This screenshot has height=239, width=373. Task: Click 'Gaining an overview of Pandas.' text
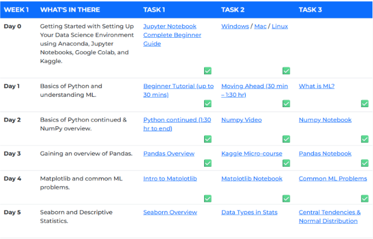[86, 154]
